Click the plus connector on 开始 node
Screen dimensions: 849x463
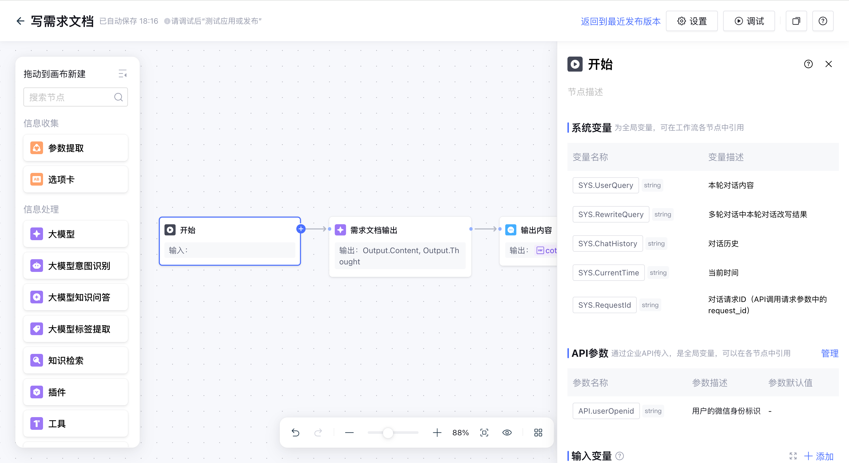301,229
